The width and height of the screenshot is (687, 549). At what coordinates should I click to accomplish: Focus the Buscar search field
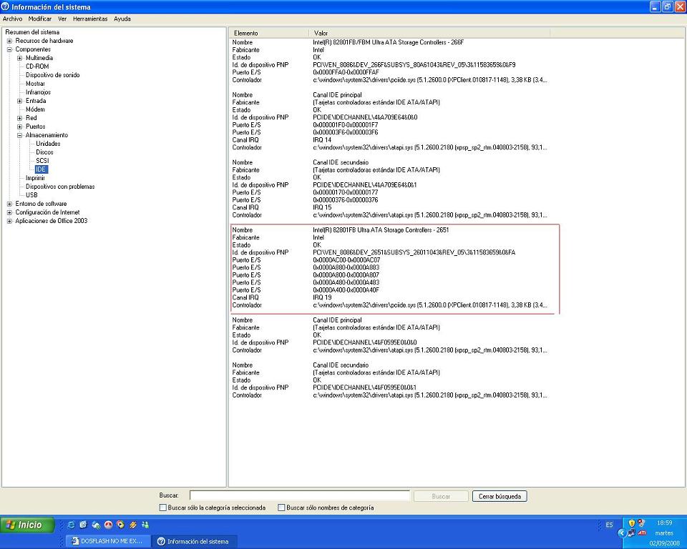tap(300, 495)
